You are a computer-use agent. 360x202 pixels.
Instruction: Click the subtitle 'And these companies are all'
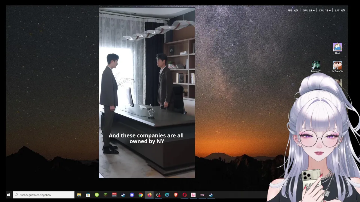coord(146,136)
